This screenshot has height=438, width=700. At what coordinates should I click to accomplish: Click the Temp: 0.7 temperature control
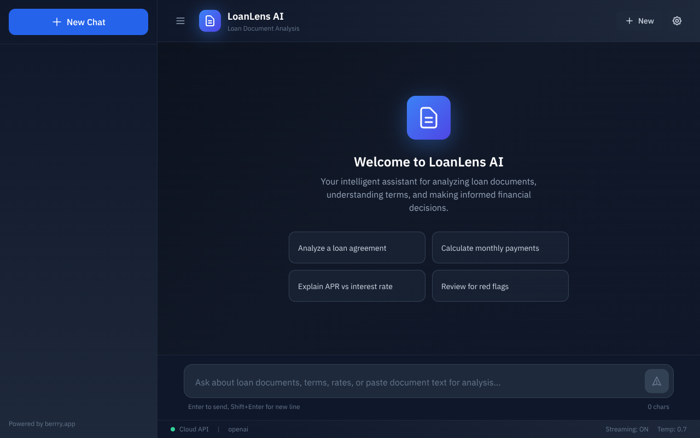(672, 429)
